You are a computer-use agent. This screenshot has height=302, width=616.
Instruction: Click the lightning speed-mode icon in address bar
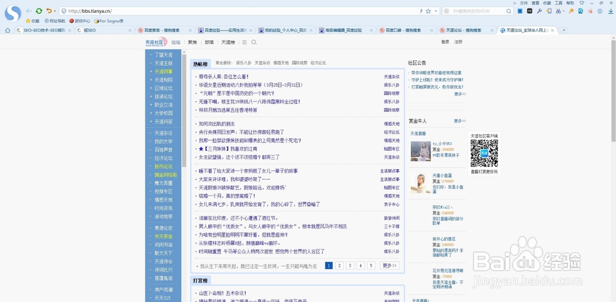pos(421,11)
